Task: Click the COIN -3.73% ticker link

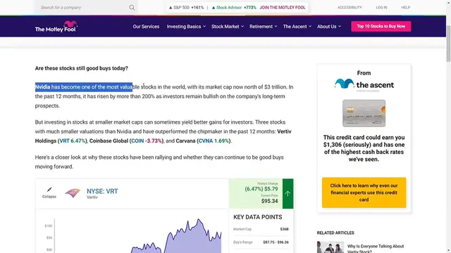Action: coord(147,141)
